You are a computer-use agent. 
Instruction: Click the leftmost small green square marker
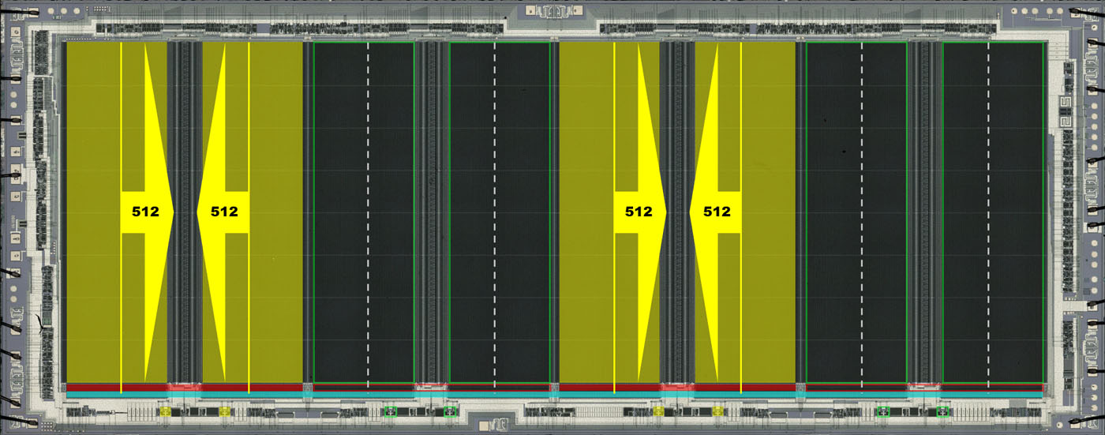click(390, 411)
